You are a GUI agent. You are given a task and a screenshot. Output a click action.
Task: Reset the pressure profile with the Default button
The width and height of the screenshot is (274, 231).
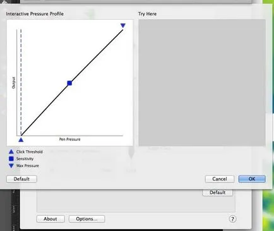tap(21, 179)
